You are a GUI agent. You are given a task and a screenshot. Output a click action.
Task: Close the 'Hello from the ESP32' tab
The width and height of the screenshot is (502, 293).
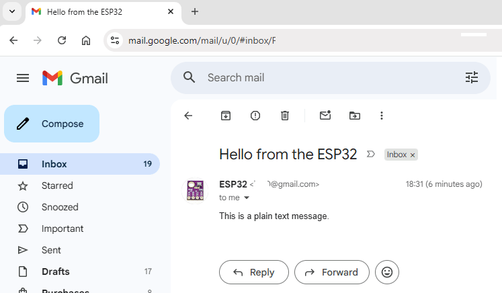tap(171, 11)
